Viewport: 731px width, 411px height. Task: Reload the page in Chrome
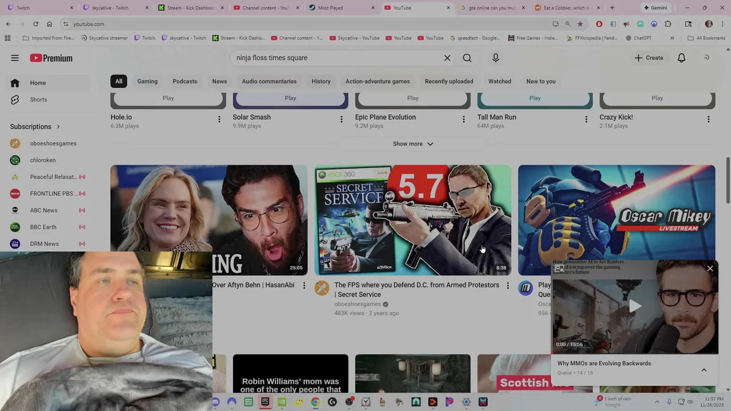pyautogui.click(x=35, y=24)
